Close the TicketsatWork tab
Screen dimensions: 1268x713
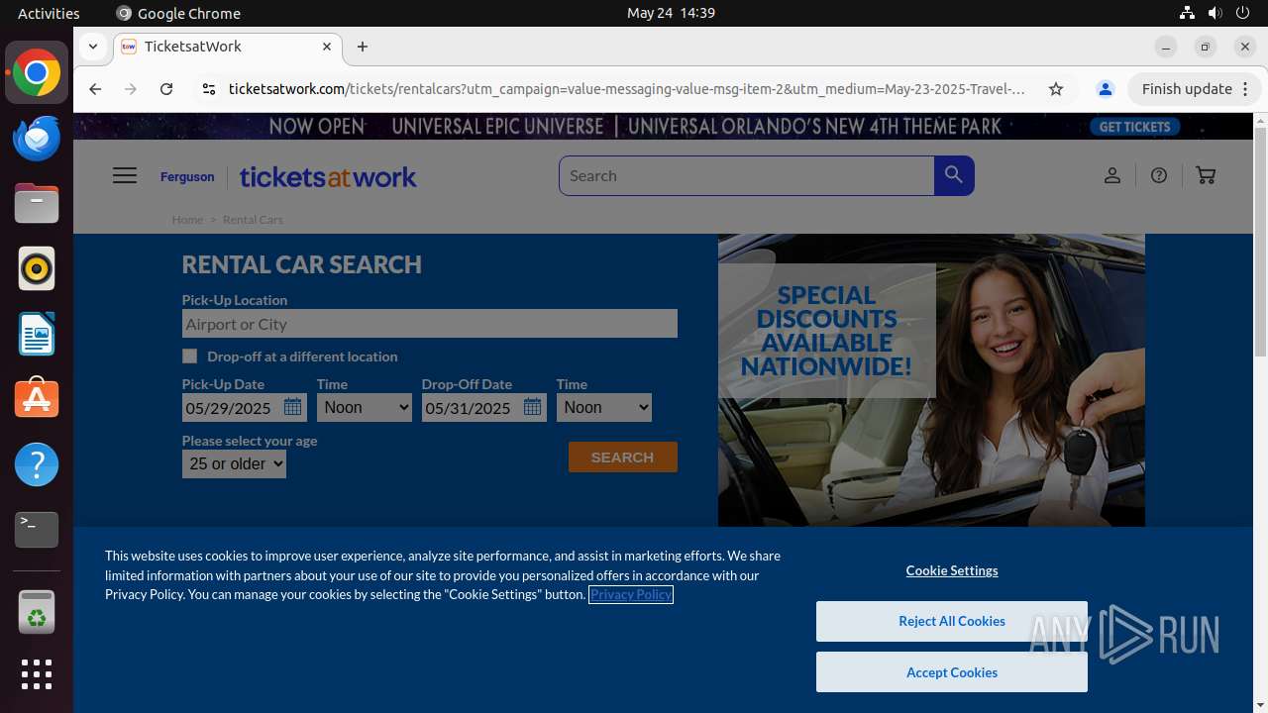click(x=327, y=47)
